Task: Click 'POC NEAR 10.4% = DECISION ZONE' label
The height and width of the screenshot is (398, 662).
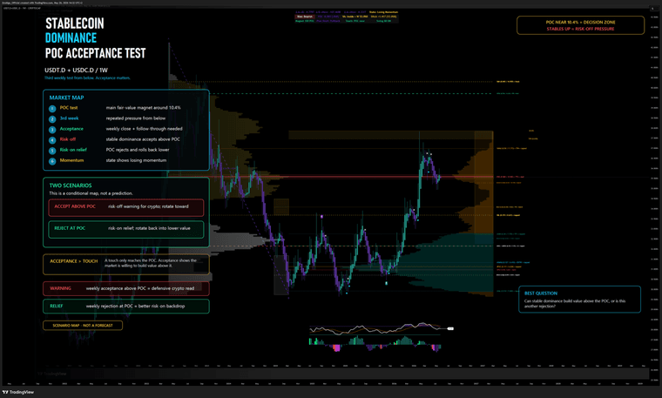Action: click(x=580, y=22)
